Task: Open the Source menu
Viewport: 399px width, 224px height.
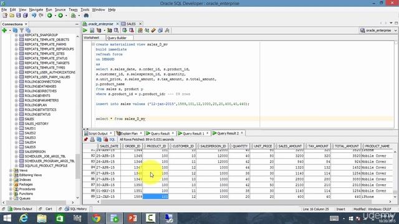Action: [60, 10]
